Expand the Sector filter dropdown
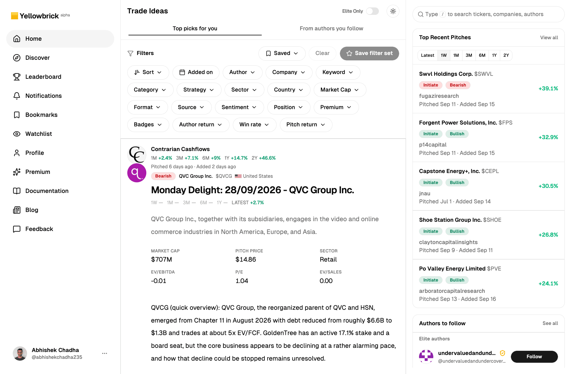 pyautogui.click(x=244, y=90)
